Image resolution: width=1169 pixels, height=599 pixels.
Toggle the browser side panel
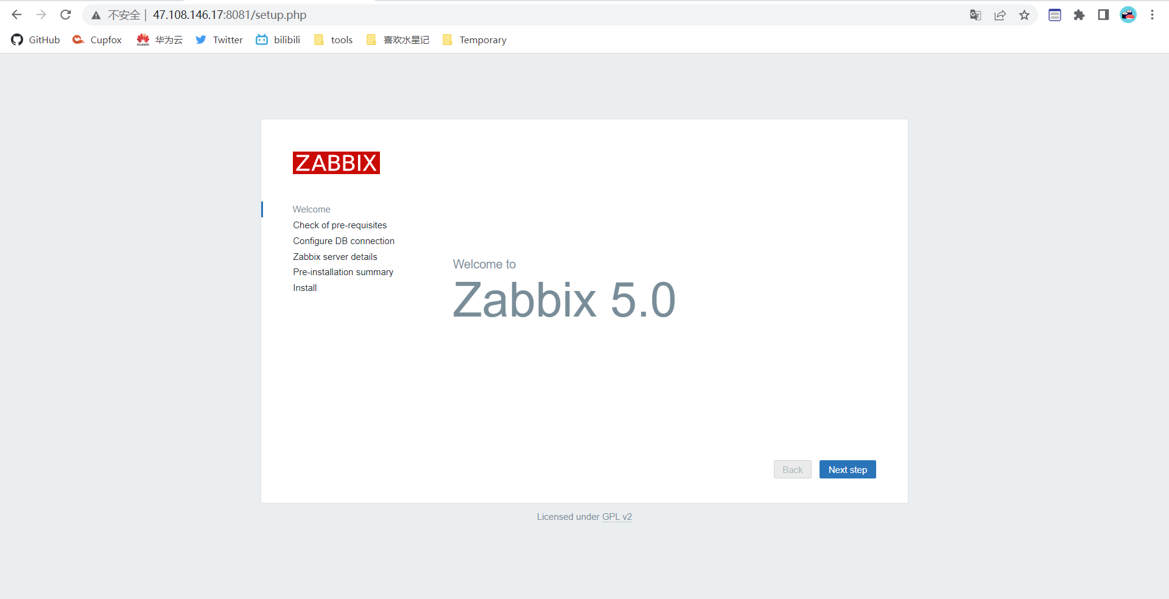pos(1103,15)
